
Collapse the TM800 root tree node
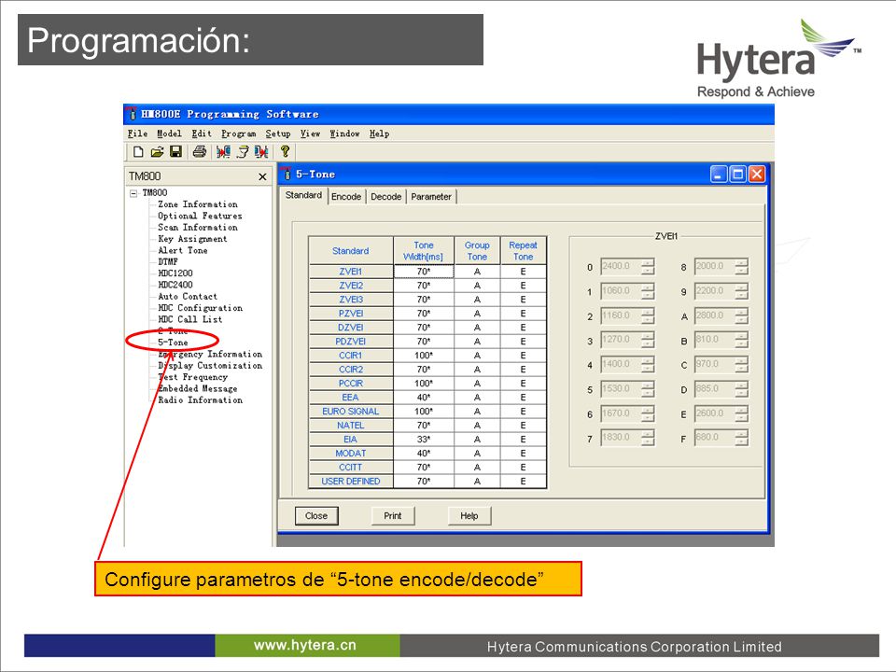[133, 193]
